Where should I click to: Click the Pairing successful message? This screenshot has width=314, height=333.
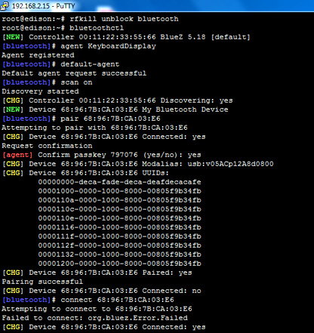42,282
